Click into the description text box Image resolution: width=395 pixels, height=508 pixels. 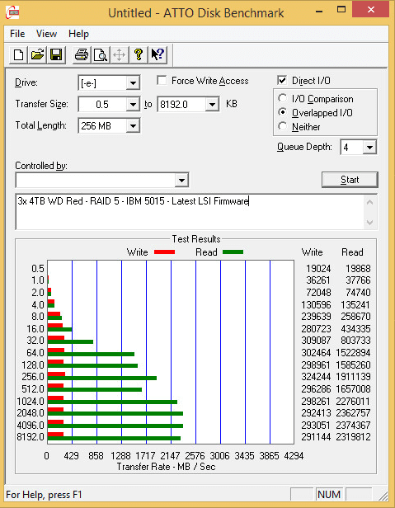pos(190,212)
